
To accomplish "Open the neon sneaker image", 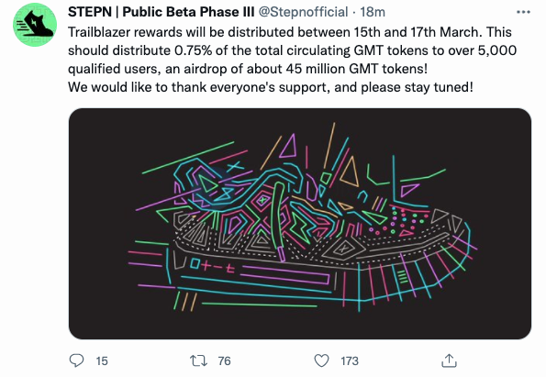I will [300, 224].
